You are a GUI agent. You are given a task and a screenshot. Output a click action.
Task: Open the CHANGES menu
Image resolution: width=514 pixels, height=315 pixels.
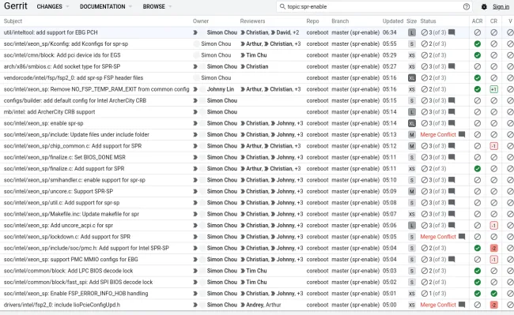coord(50,6)
